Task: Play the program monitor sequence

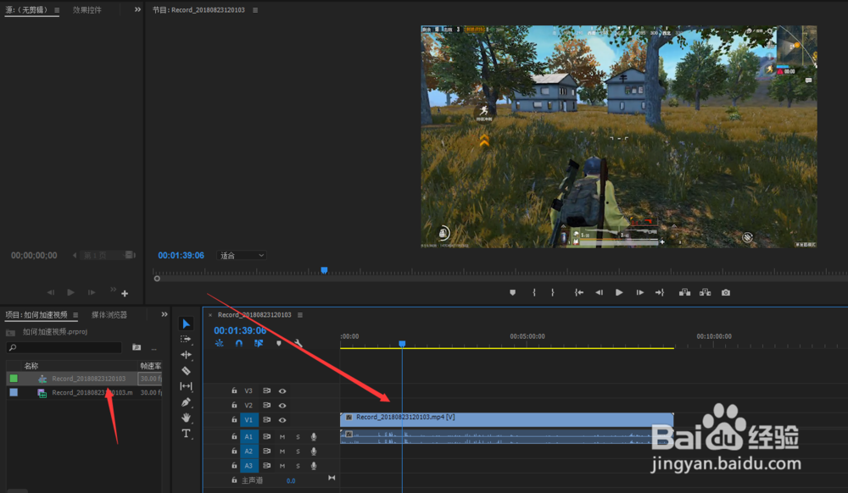Action: (x=619, y=293)
